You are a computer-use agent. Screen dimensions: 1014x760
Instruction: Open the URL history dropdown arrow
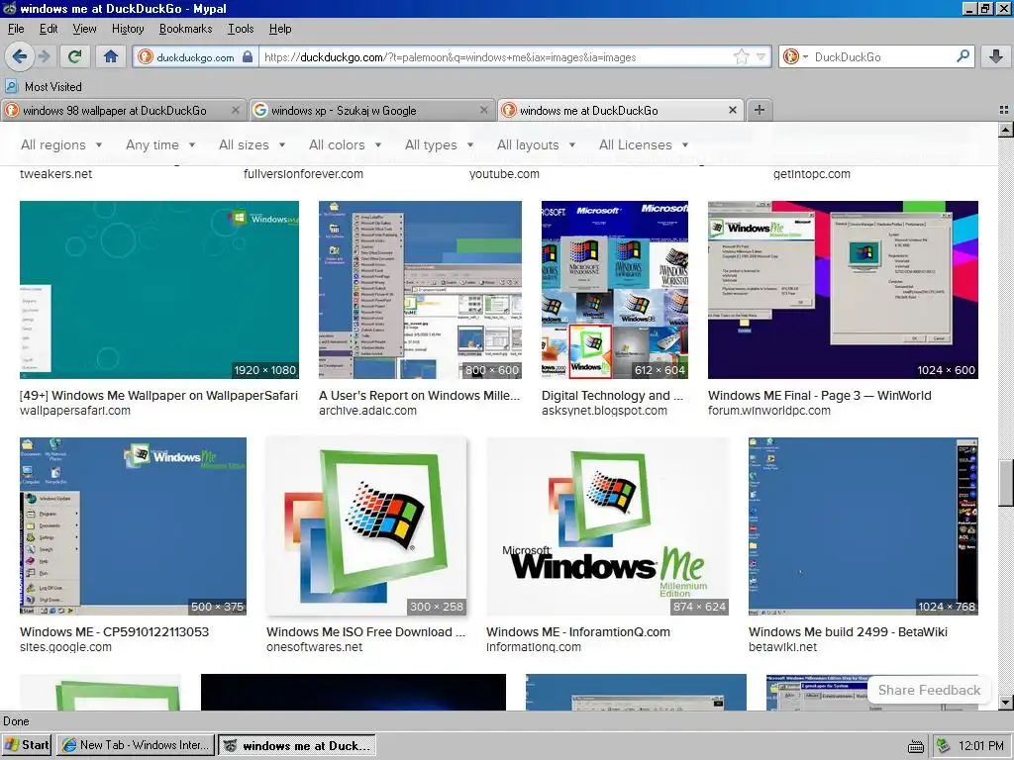[761, 56]
